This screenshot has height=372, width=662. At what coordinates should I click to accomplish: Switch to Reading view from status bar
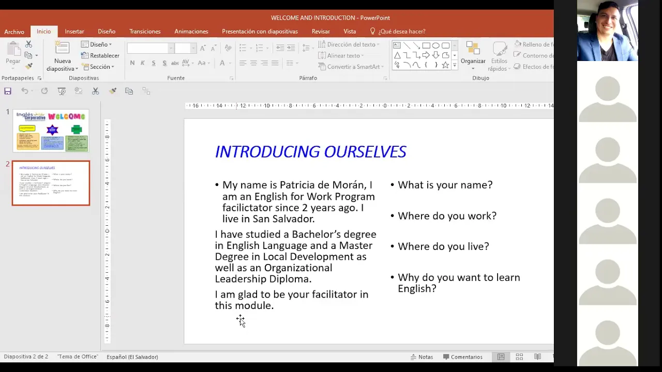537,357
